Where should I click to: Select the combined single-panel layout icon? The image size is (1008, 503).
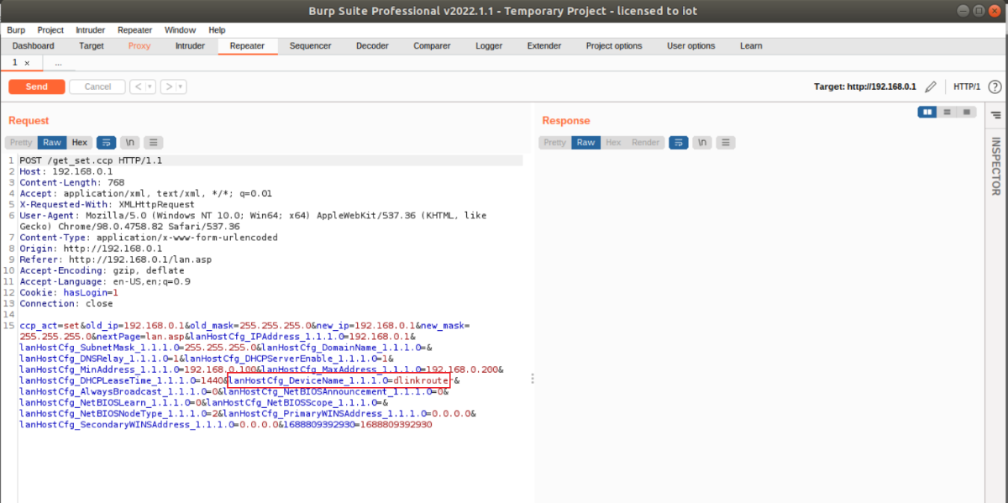coord(967,112)
